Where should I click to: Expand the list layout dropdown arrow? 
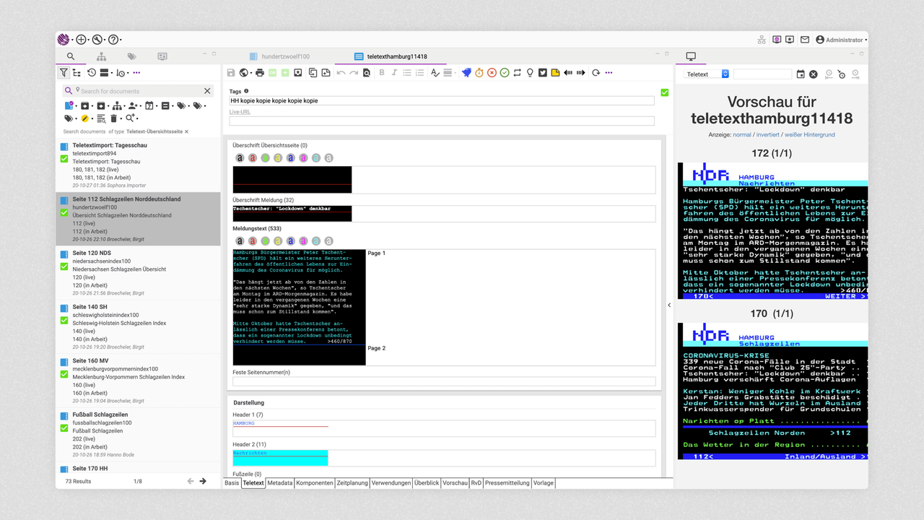coord(112,72)
